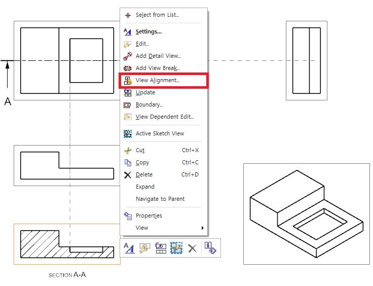Screen dimensions: 373x286
Task: Choose Add Detail View menu entry
Action: coord(158,56)
